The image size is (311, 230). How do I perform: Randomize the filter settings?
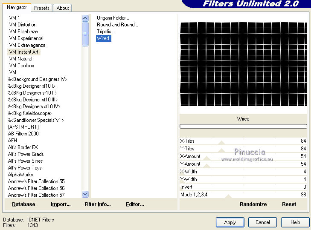253,204
